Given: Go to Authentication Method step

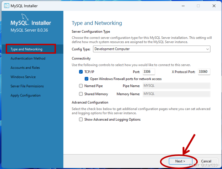Looking at the screenshot, I should point(28,58).
